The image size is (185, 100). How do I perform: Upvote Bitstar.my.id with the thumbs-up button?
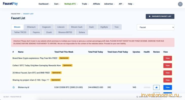[156, 87]
